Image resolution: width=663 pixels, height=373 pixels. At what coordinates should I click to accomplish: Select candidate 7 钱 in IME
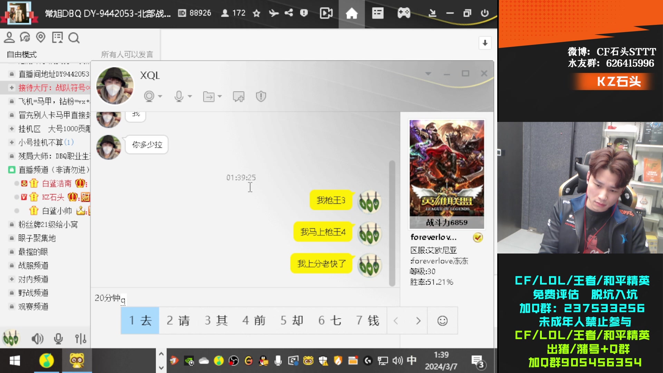click(368, 321)
